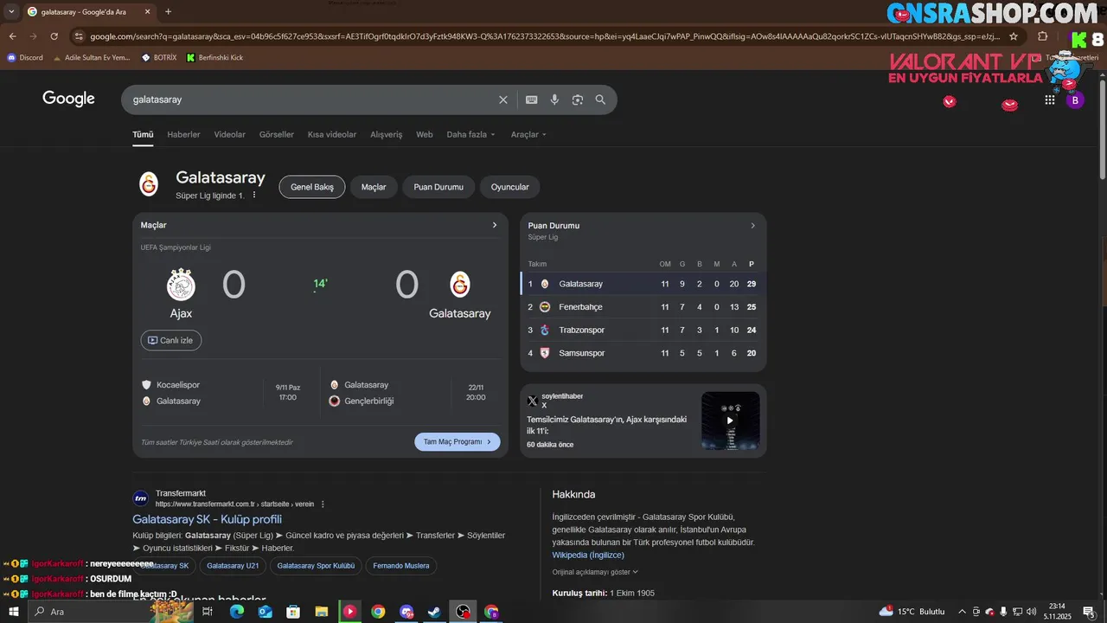Select the Puan Durumu chip
Screen dimensions: 1107x623
[438, 187]
